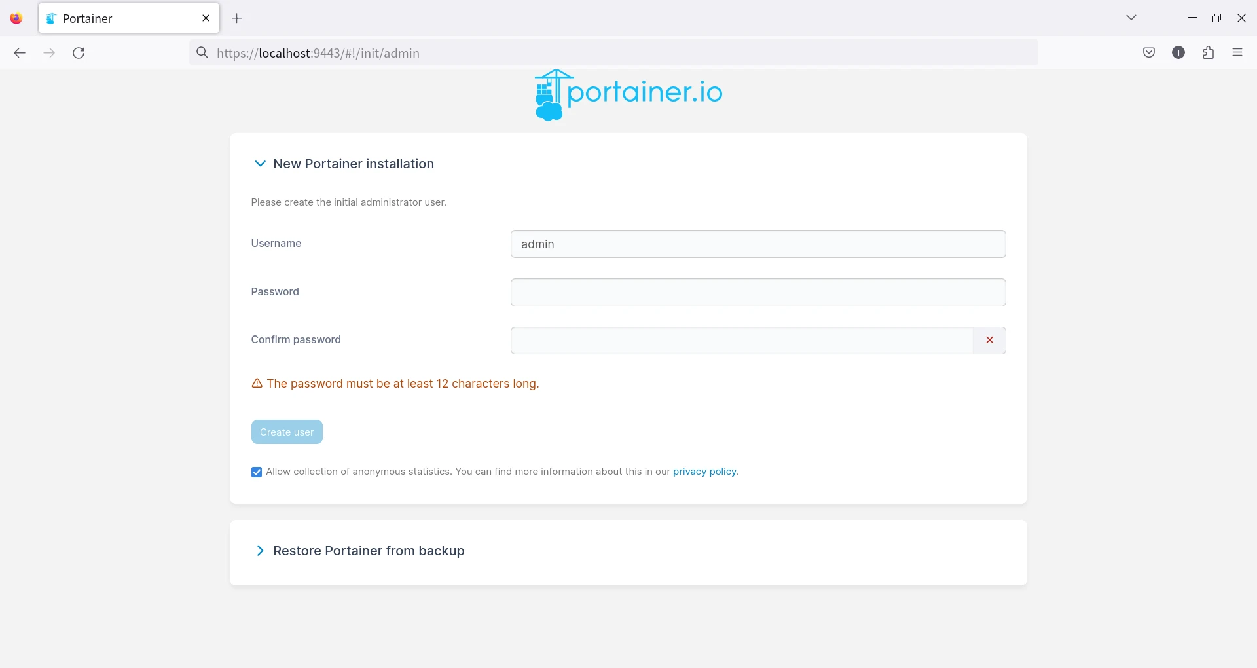Open the Firefox hamburger application menu
The width and height of the screenshot is (1257, 668).
point(1237,53)
